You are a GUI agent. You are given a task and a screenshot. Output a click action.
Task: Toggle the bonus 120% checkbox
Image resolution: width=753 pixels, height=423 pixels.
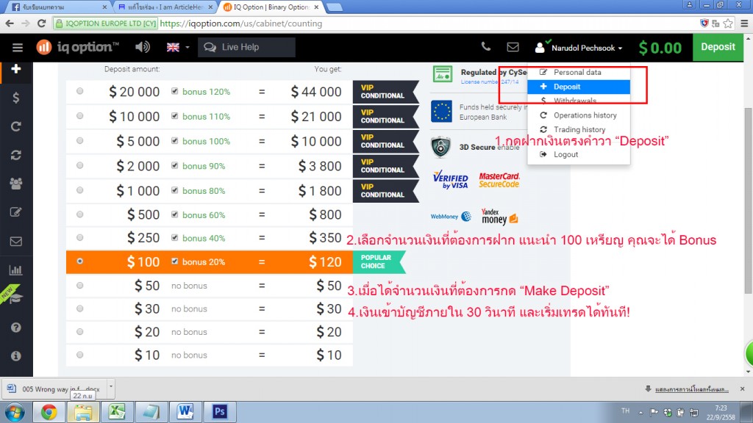pyautogui.click(x=175, y=91)
